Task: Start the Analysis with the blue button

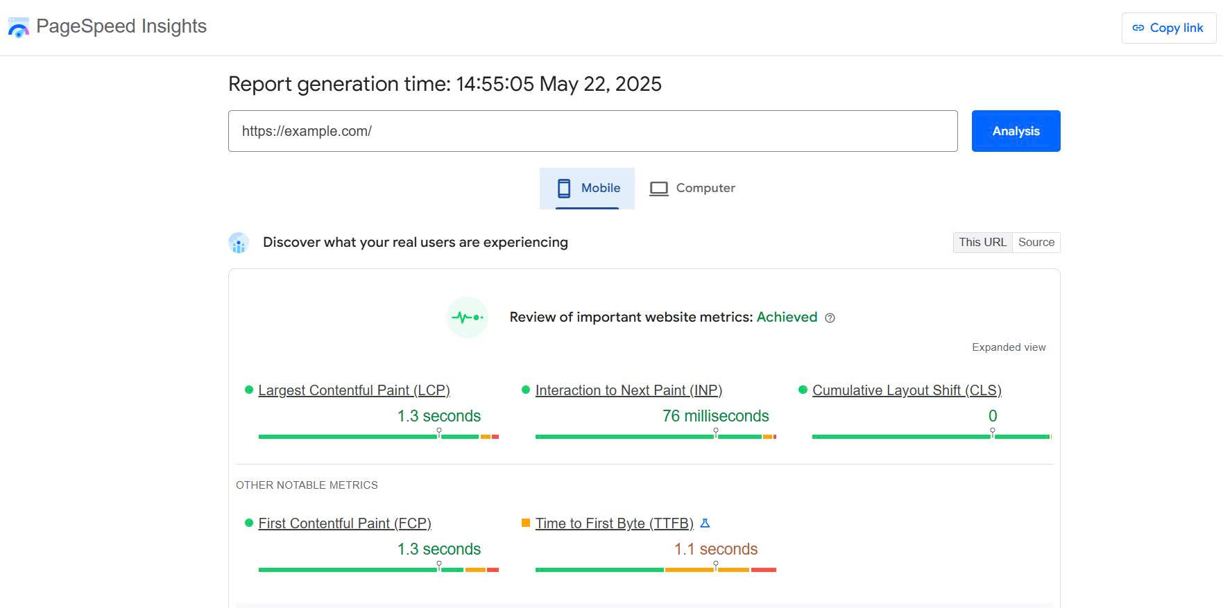Action: (x=1016, y=131)
